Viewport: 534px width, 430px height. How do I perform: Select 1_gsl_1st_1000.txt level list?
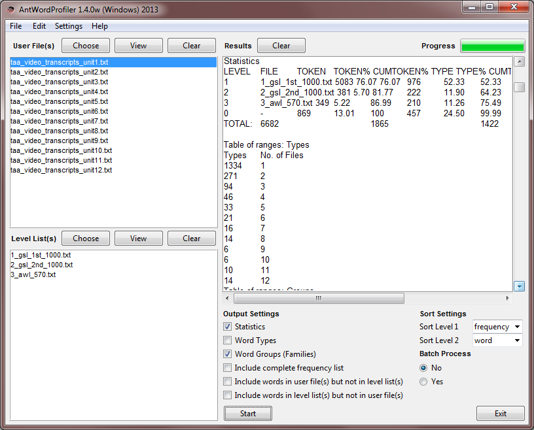(113, 255)
